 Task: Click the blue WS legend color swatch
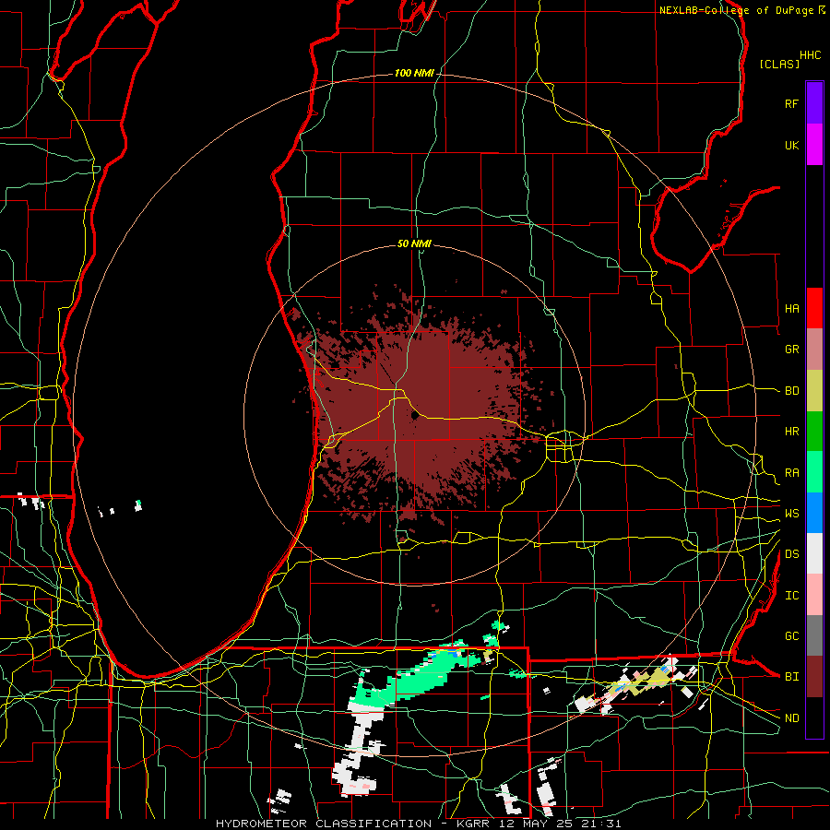(814, 513)
